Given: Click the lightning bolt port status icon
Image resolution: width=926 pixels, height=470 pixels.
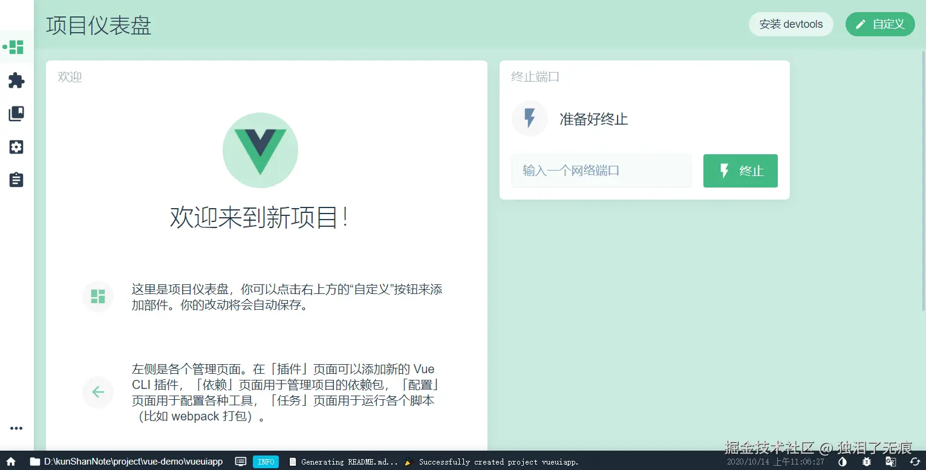Looking at the screenshot, I should click(530, 119).
